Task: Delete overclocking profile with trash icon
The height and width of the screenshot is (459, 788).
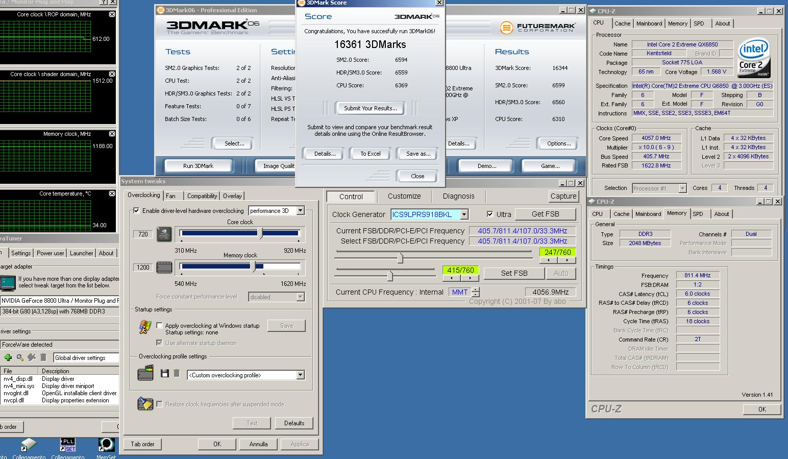Action: coord(177,374)
